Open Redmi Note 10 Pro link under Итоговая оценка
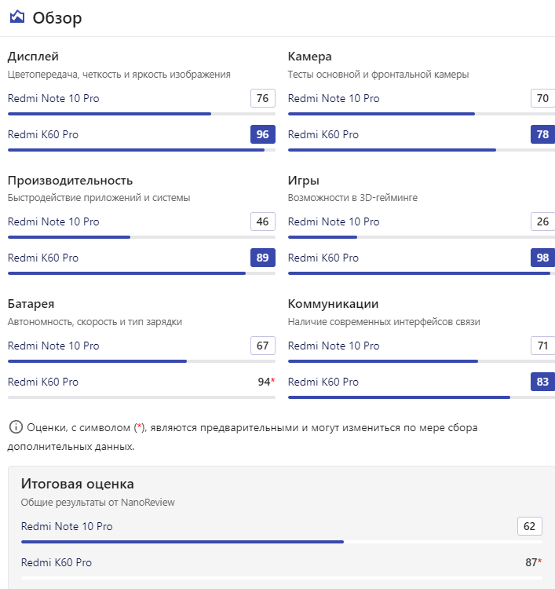 coord(67,526)
